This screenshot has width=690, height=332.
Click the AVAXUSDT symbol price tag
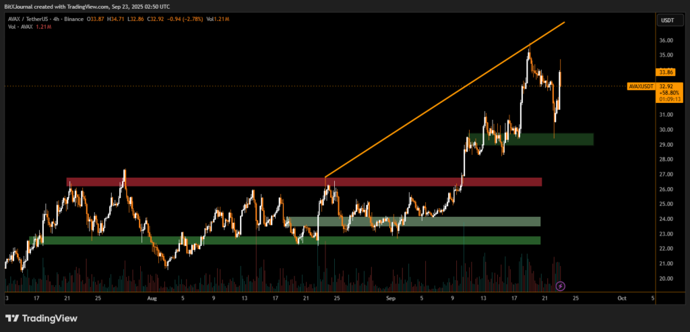pyautogui.click(x=641, y=86)
